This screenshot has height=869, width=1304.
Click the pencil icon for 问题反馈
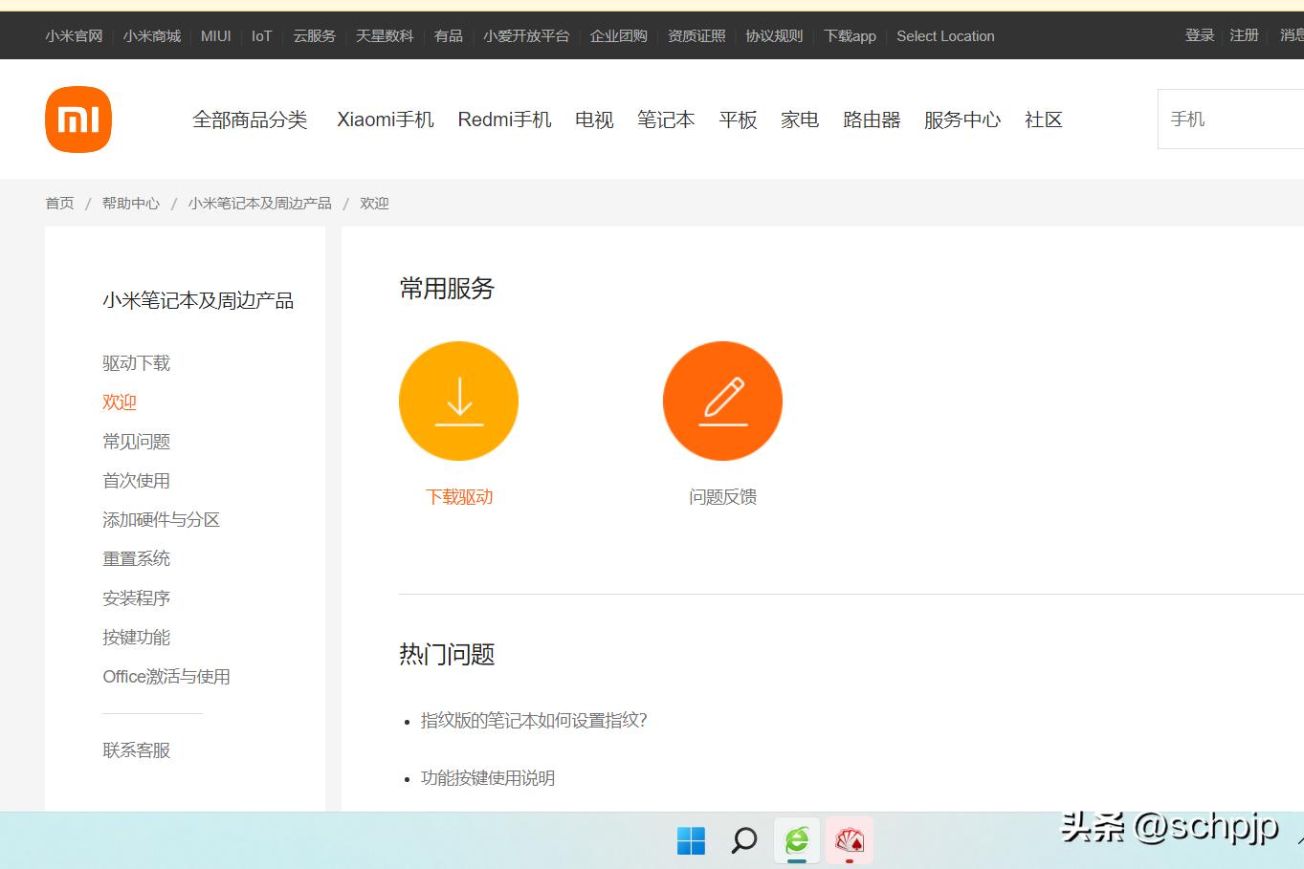(722, 401)
